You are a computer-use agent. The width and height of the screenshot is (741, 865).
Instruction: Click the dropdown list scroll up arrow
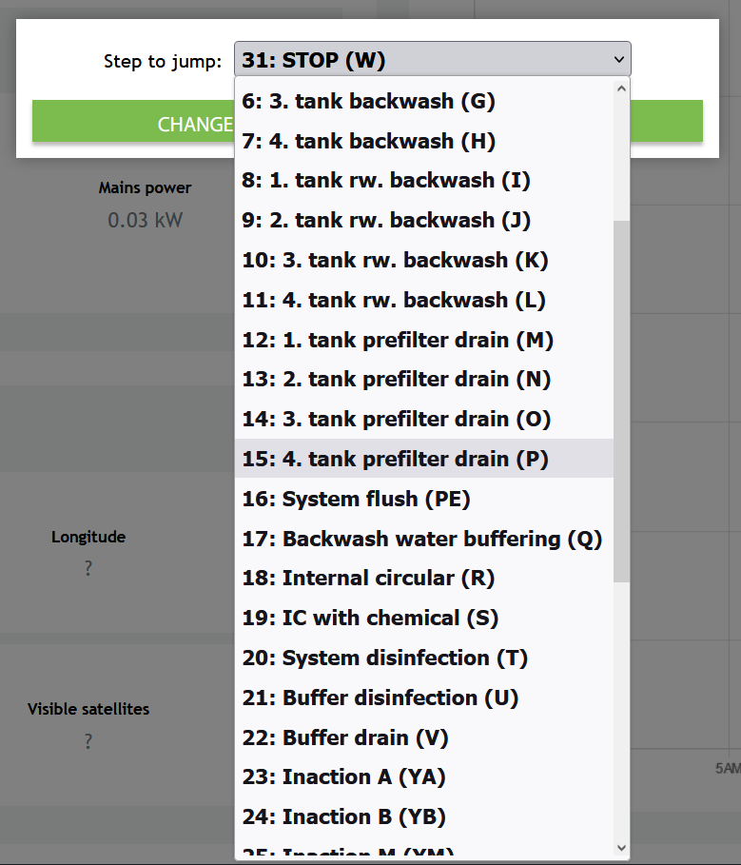point(622,88)
